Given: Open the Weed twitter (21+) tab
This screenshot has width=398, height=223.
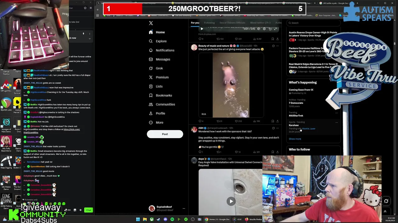Looking at the screenshot, I should [x=260, y=23].
